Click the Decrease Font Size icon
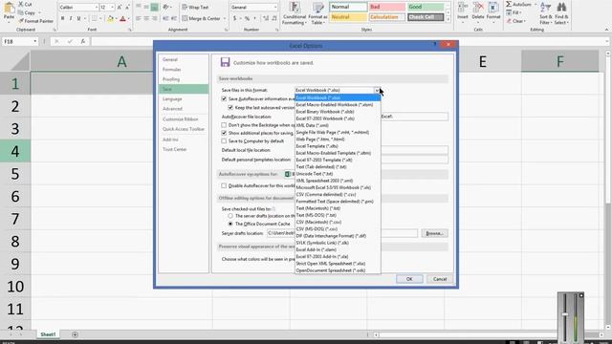The height and width of the screenshot is (344, 612). tap(127, 8)
